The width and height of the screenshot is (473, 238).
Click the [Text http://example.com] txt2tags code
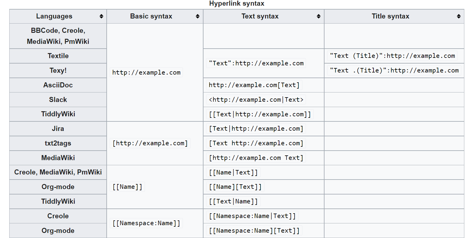pyautogui.click(x=256, y=143)
